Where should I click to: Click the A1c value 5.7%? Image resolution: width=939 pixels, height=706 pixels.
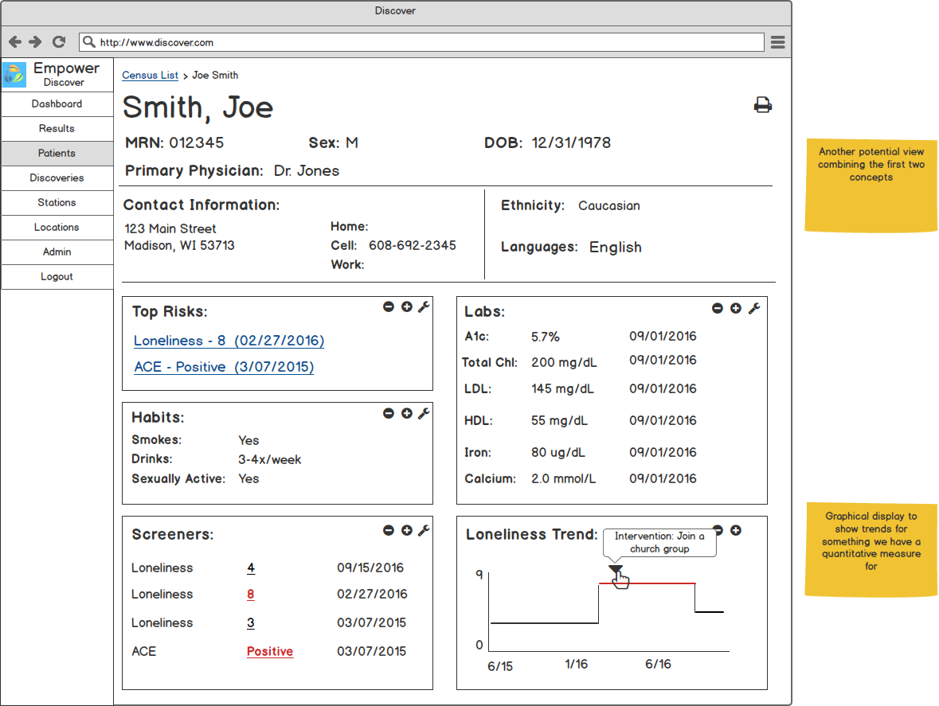(545, 337)
